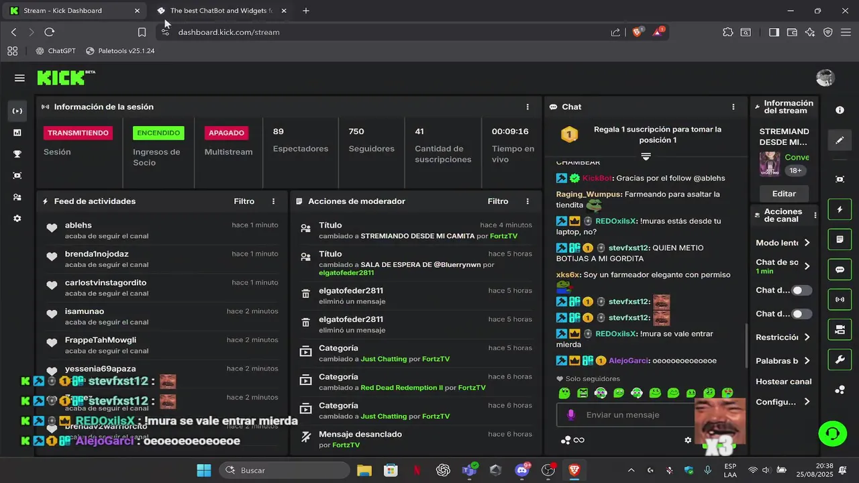Image resolution: width=859 pixels, height=483 pixels.
Task: Open the green headset support button
Action: pyautogui.click(x=833, y=433)
